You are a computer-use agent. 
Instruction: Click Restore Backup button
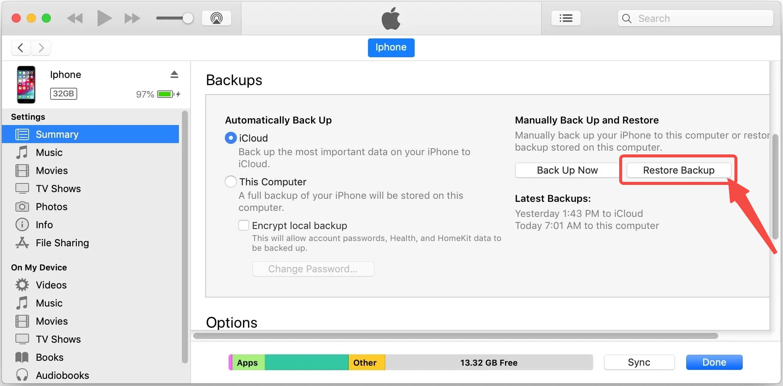679,170
